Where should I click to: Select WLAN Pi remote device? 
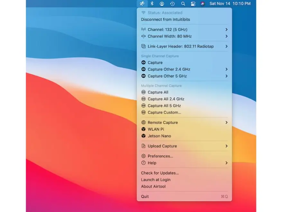[184, 129]
